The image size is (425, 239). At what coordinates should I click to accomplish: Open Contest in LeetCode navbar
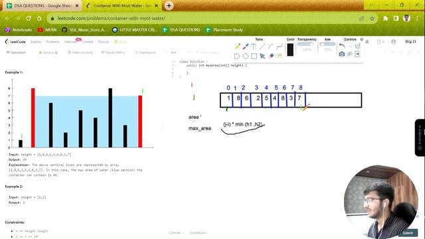point(88,42)
